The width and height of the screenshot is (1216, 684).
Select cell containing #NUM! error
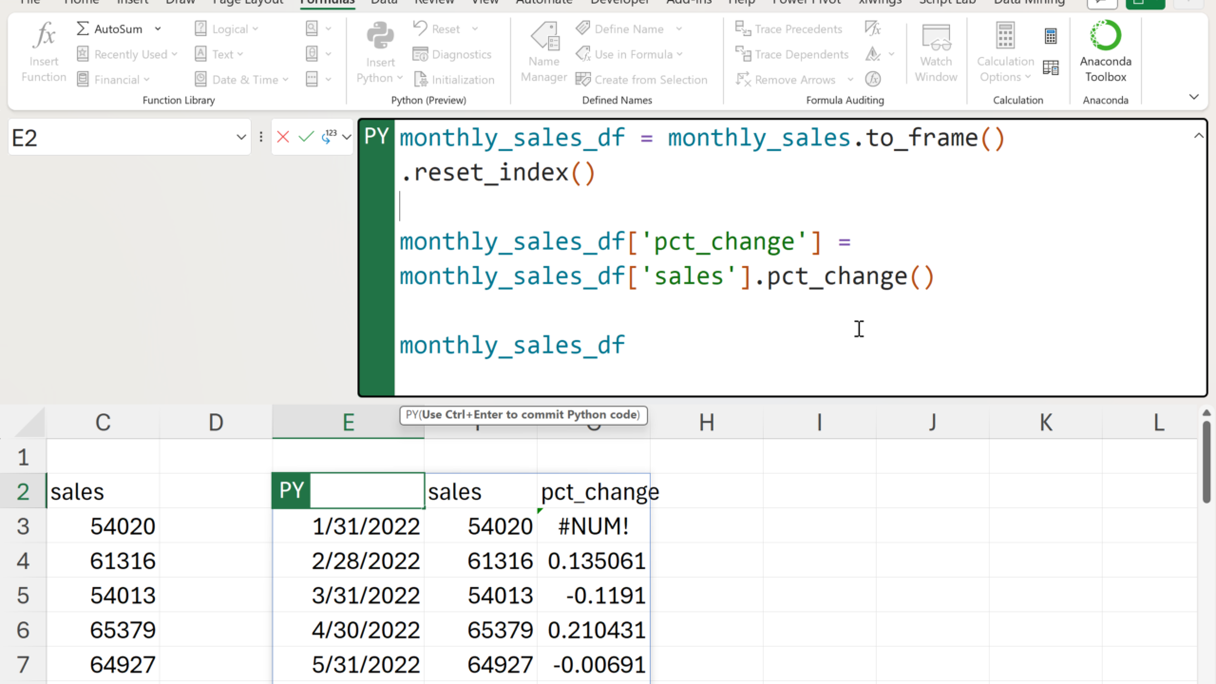coord(594,526)
